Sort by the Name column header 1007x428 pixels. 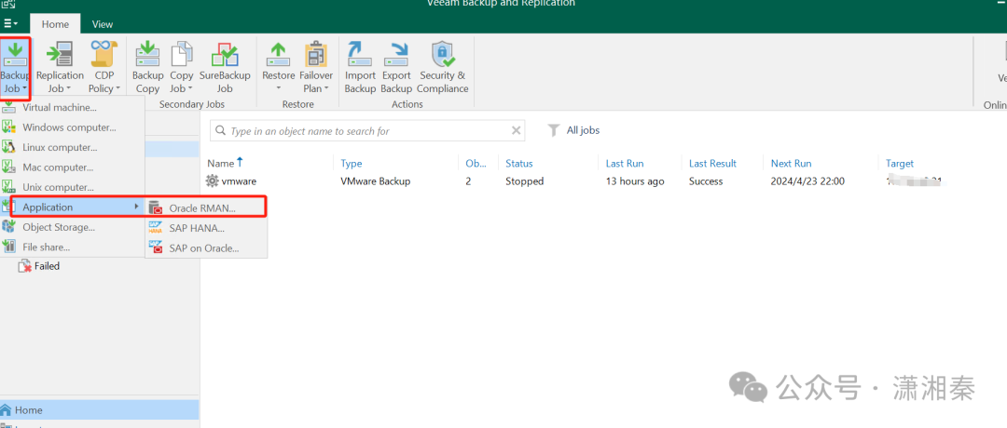click(x=220, y=164)
